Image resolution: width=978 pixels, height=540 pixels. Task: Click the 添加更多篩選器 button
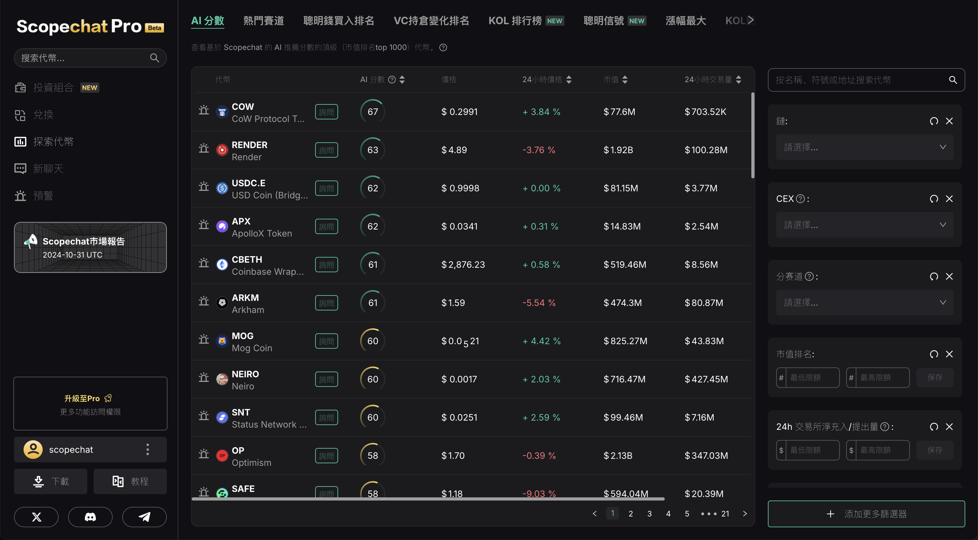pos(866,514)
